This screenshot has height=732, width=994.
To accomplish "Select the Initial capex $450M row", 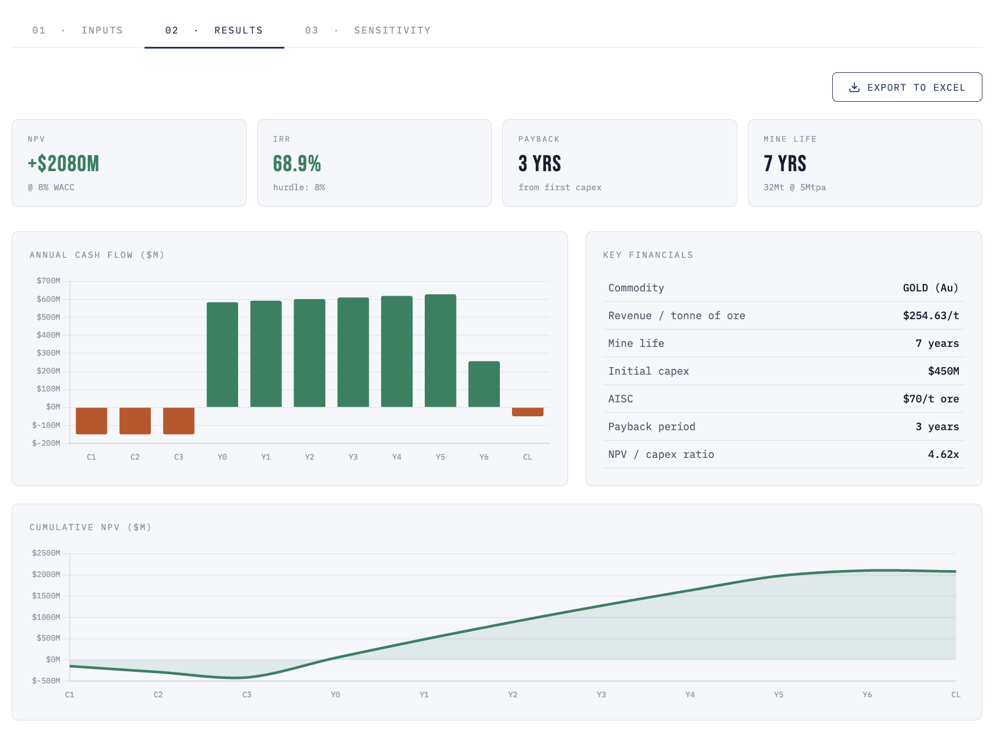I will pos(784,371).
